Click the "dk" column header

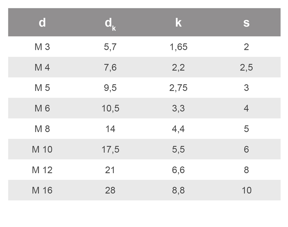coord(110,23)
